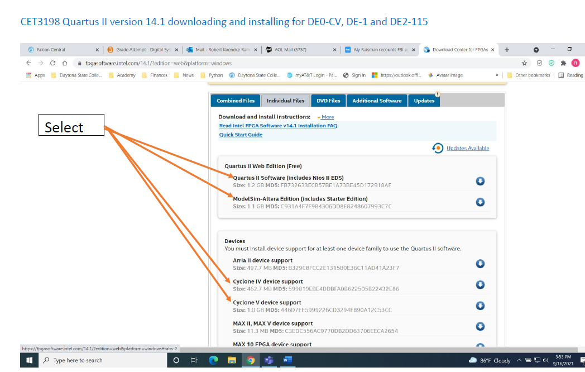
Task: Switch to the Combined Files tab
Action: [236, 101]
